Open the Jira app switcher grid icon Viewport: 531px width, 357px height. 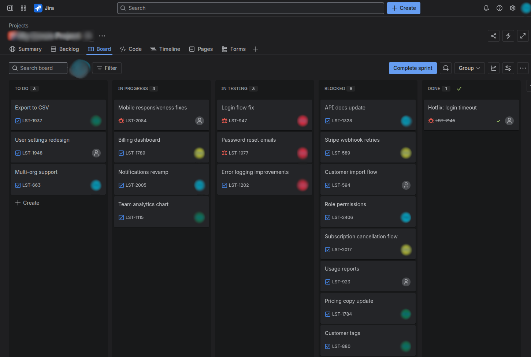pyautogui.click(x=23, y=8)
